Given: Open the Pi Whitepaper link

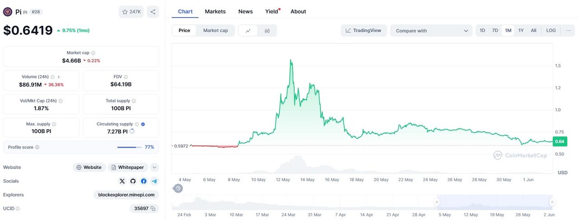Looking at the screenshot, I should [128, 167].
